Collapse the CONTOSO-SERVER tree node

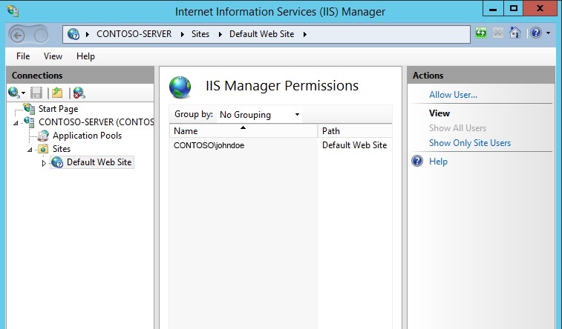(16, 123)
